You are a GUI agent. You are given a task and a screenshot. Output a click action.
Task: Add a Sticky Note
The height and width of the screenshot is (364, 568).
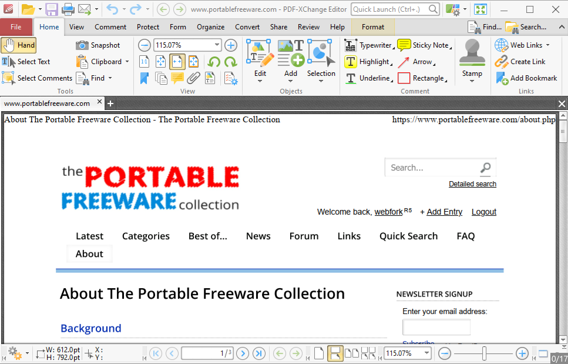pyautogui.click(x=425, y=45)
